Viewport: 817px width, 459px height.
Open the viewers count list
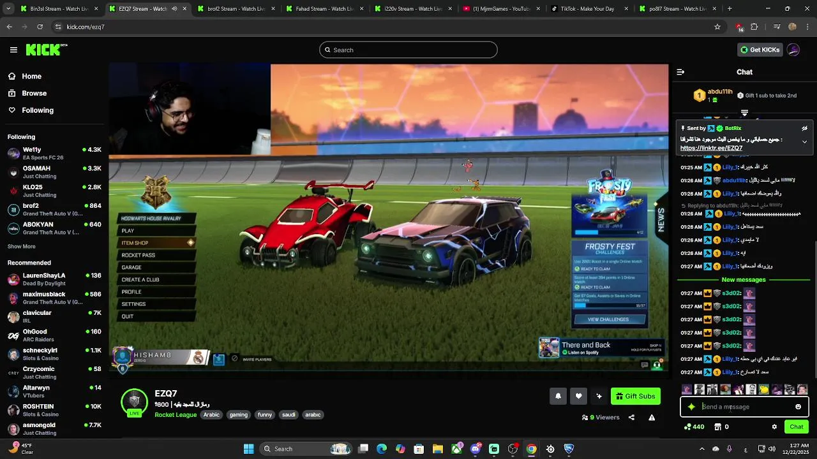coord(601,418)
